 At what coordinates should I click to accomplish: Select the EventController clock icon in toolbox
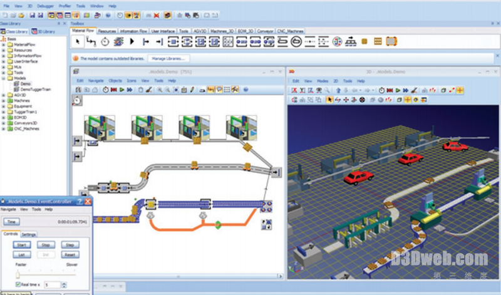105,42
